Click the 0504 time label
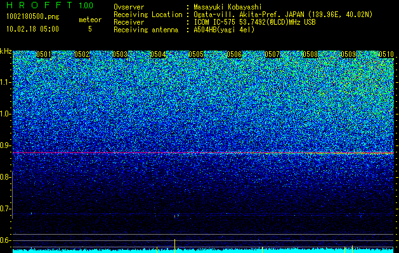Viewport: 399px width, 253px height. tap(158, 54)
